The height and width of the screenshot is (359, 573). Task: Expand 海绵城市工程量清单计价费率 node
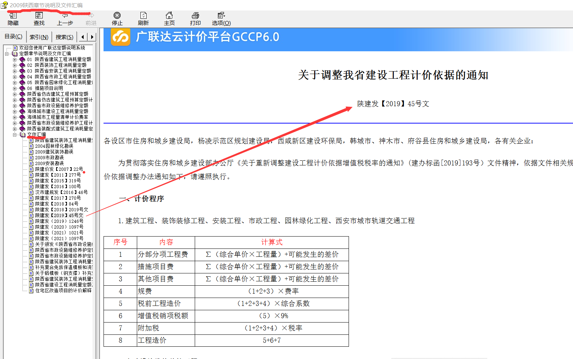pos(15,117)
